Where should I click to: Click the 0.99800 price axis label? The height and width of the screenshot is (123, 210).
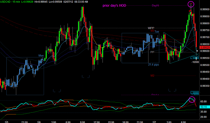point(205,23)
